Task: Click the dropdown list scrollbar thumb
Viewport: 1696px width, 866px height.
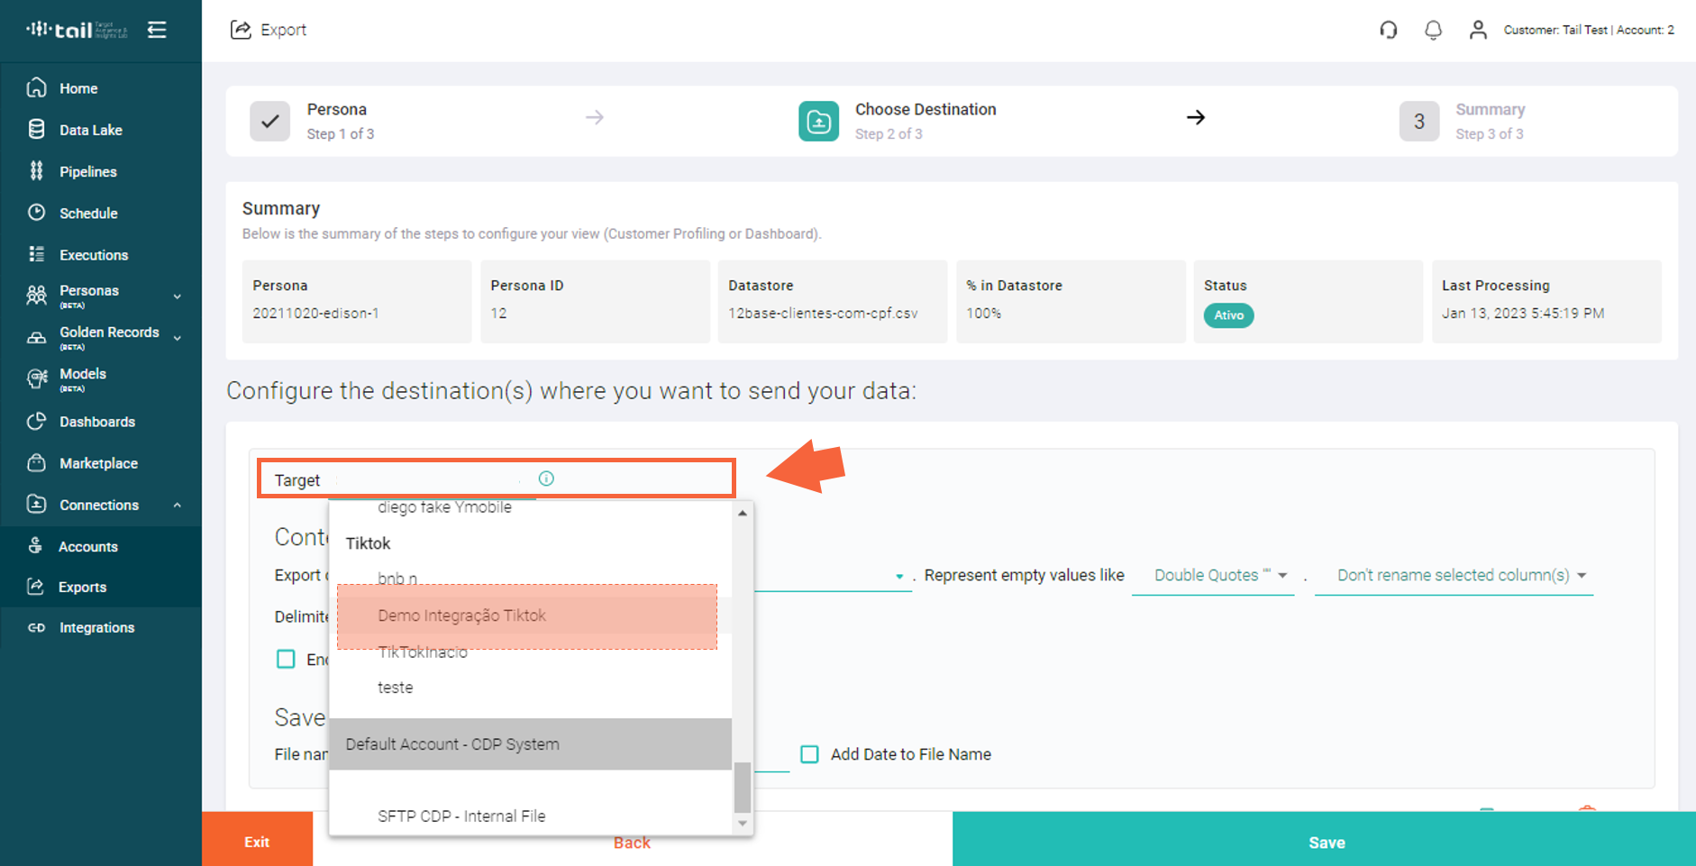Action: pos(743,788)
